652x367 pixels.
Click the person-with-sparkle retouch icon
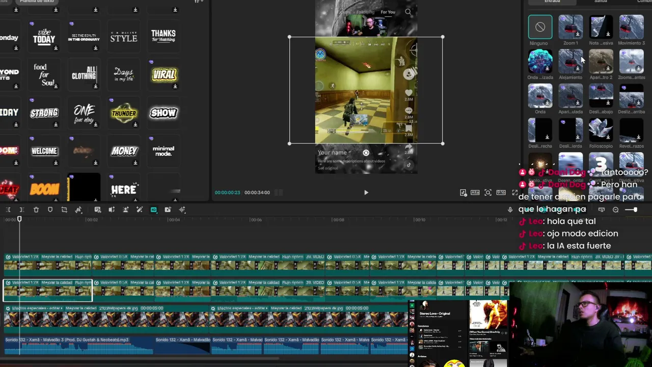(x=126, y=209)
